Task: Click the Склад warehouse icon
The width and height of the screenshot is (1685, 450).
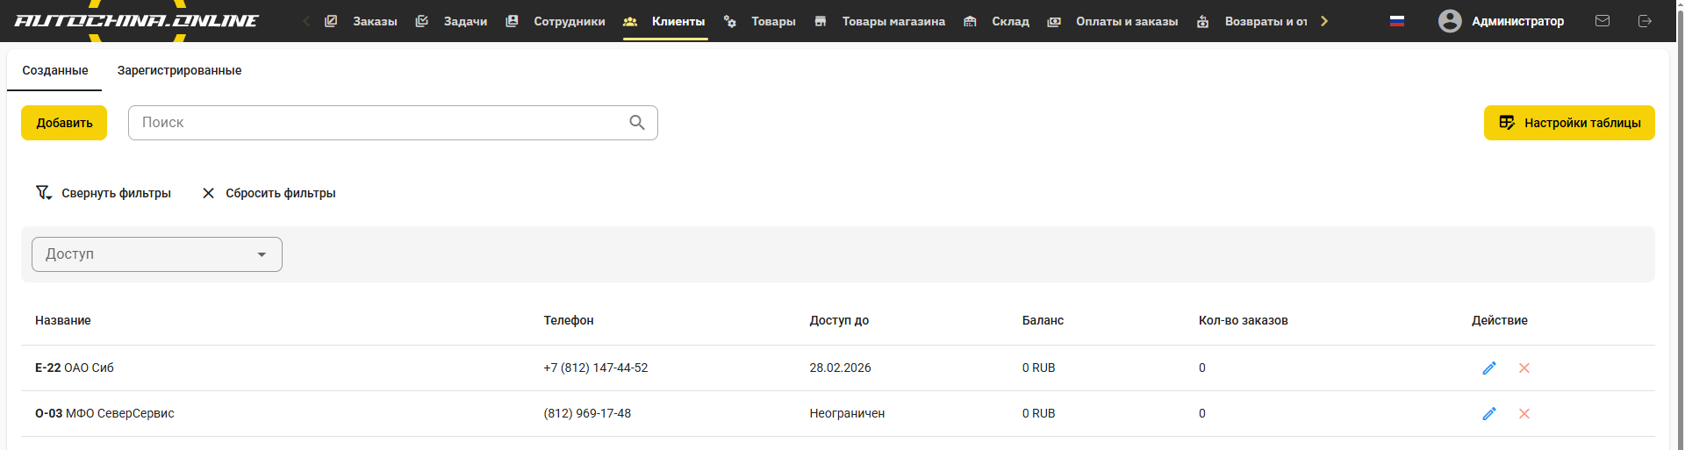Action: coord(970,21)
